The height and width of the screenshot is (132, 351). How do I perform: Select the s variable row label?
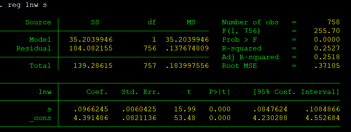(49, 109)
